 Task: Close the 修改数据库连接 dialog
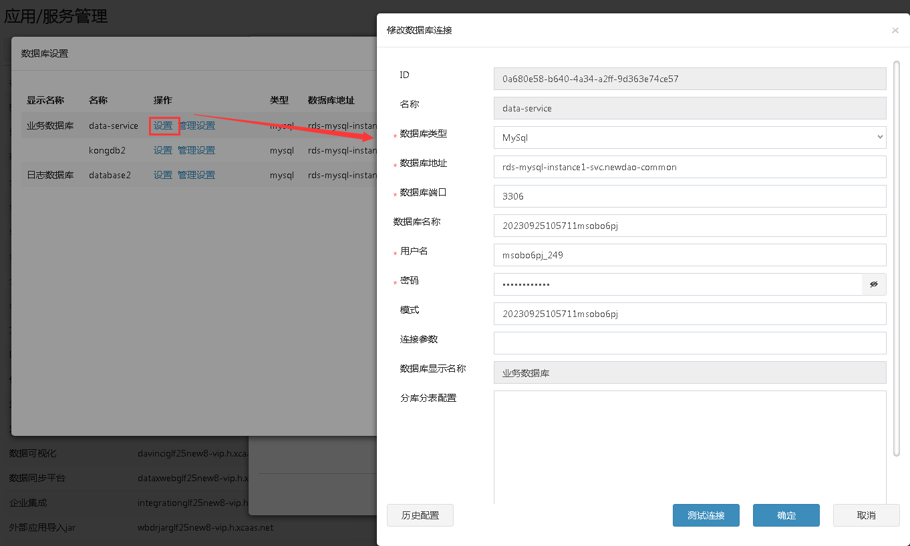click(895, 30)
